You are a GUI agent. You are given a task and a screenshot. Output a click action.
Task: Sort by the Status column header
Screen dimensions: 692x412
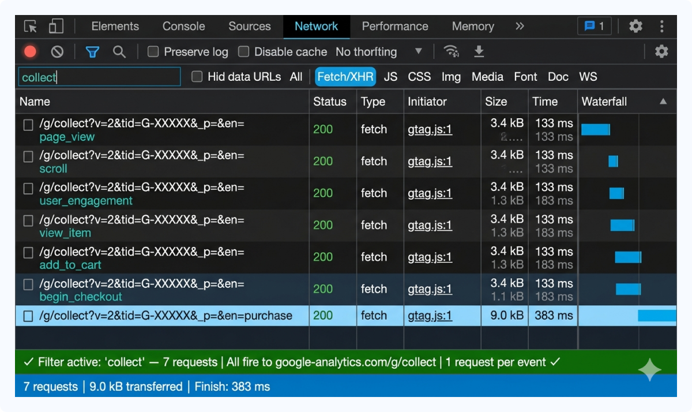click(333, 102)
